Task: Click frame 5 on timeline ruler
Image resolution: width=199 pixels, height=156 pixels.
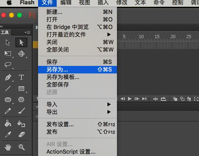Action: click(x=124, y=37)
